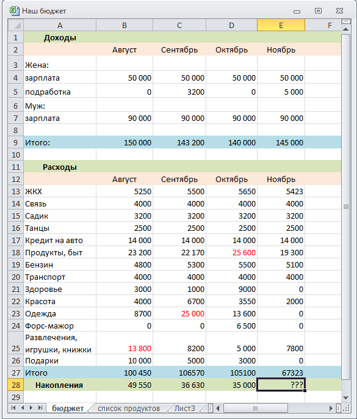Image resolution: width=357 pixels, height=419 pixels.
Task: Click vertical scrollbar up arrow
Action: click(x=346, y=29)
